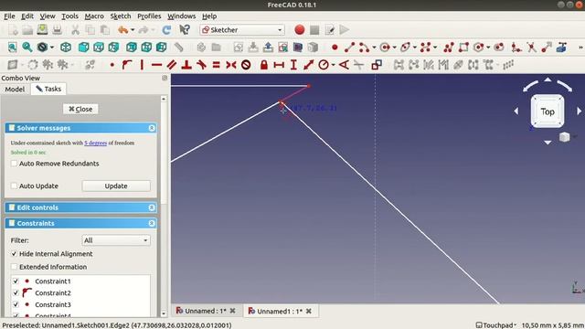
Task: Open the Windows menu
Action: (181, 16)
